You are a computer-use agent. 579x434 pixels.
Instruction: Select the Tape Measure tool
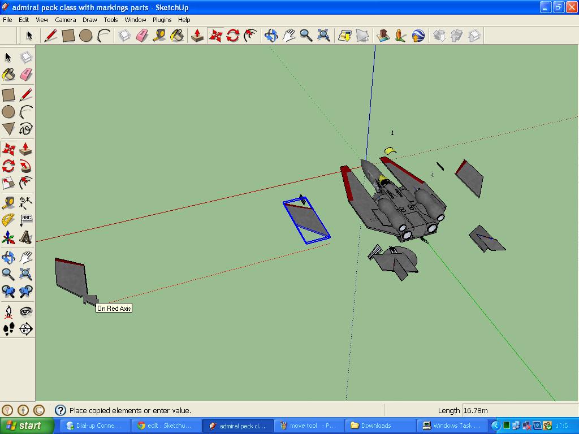coord(8,202)
